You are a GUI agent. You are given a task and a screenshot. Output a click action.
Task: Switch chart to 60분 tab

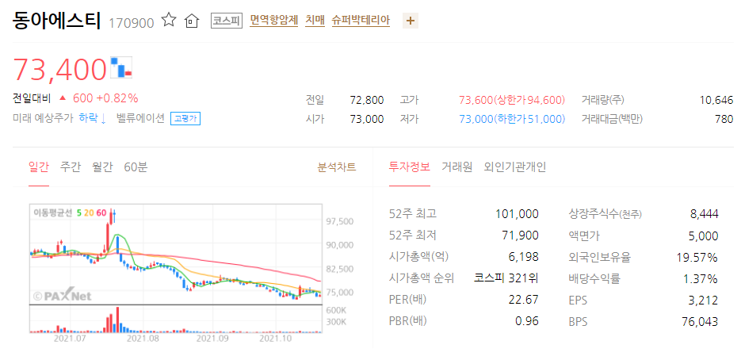(x=136, y=167)
